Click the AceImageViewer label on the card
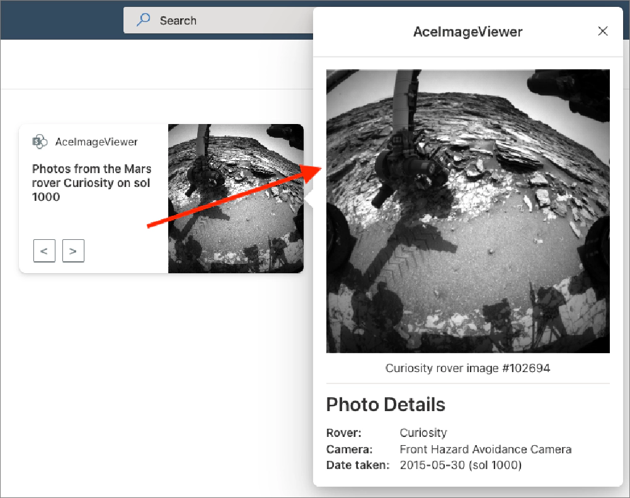 96,142
